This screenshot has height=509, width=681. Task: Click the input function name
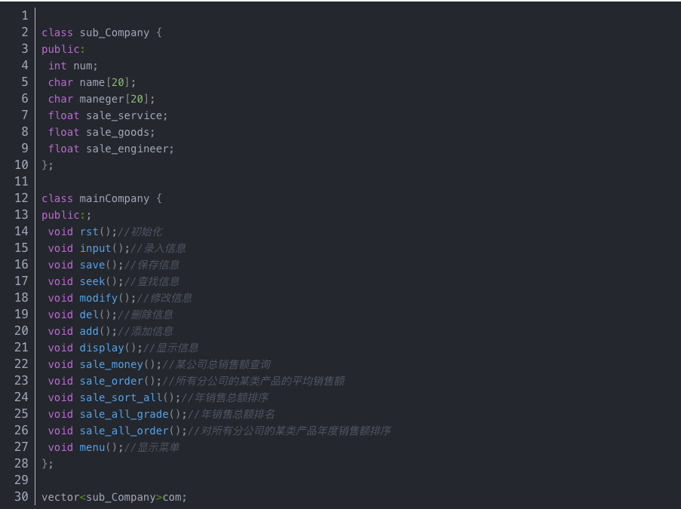tap(95, 248)
